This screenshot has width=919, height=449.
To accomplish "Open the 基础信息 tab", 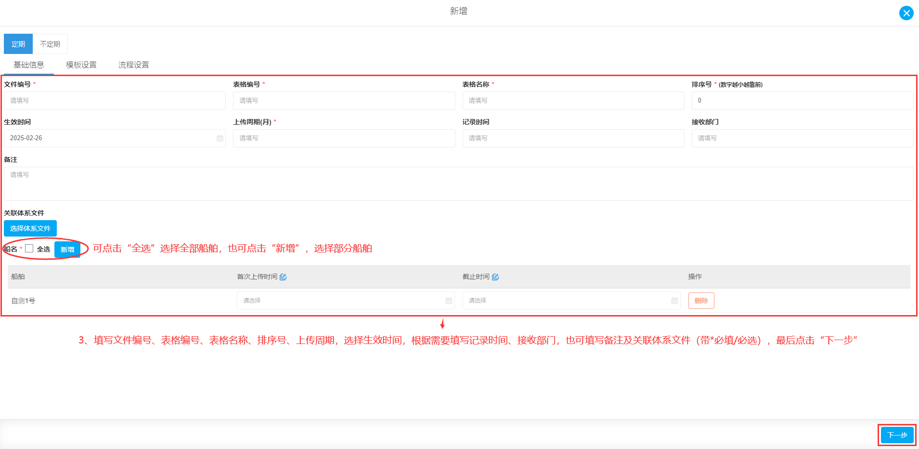I will tap(29, 65).
